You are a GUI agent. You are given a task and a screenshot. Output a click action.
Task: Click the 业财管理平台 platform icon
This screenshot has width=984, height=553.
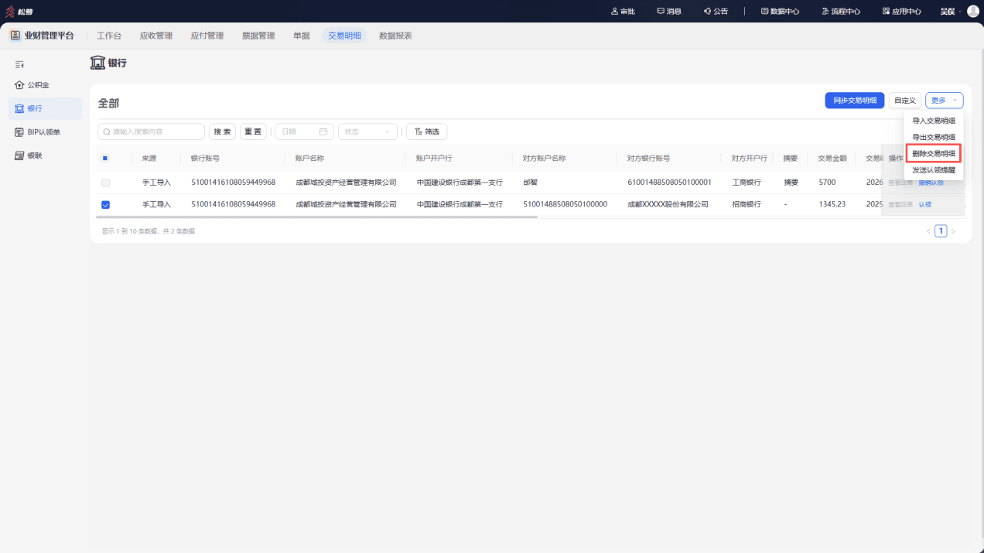point(15,36)
